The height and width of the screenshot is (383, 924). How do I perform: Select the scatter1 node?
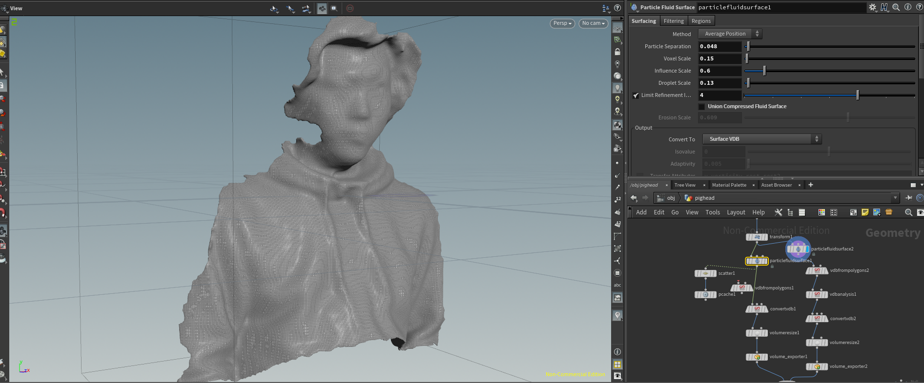tap(705, 273)
